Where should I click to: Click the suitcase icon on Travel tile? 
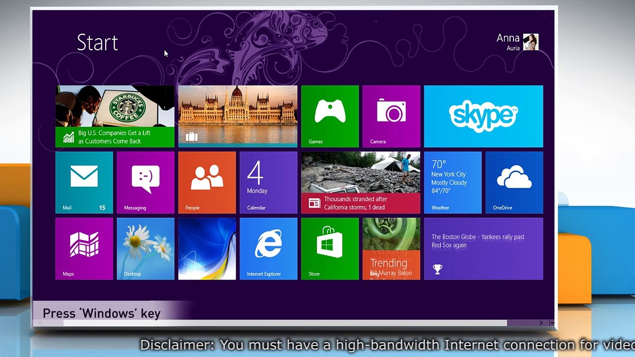191,137
